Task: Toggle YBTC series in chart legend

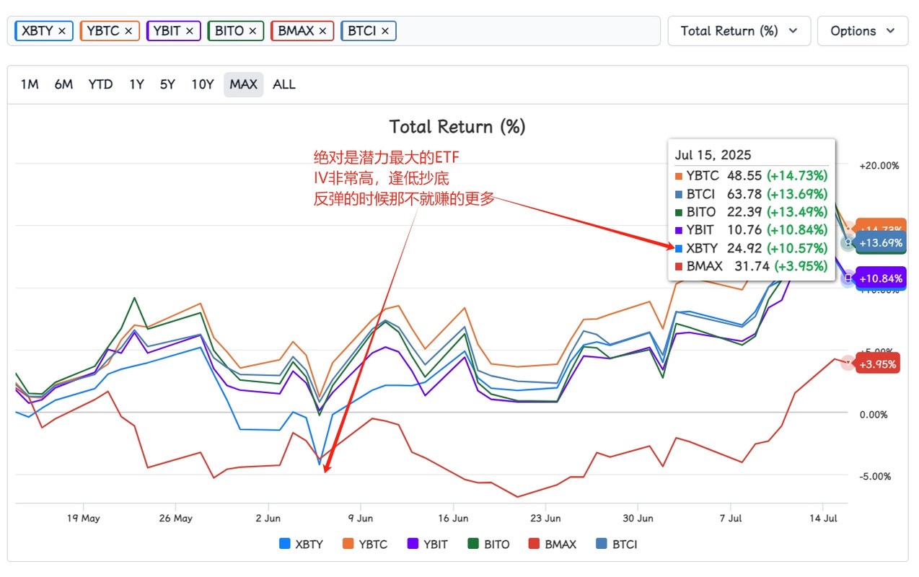Action: 364,545
